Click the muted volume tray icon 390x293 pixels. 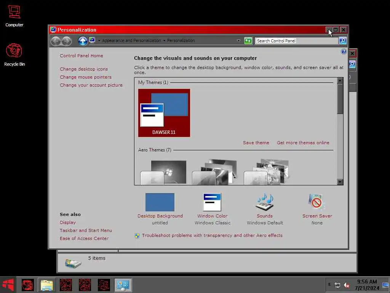pyautogui.click(x=347, y=285)
